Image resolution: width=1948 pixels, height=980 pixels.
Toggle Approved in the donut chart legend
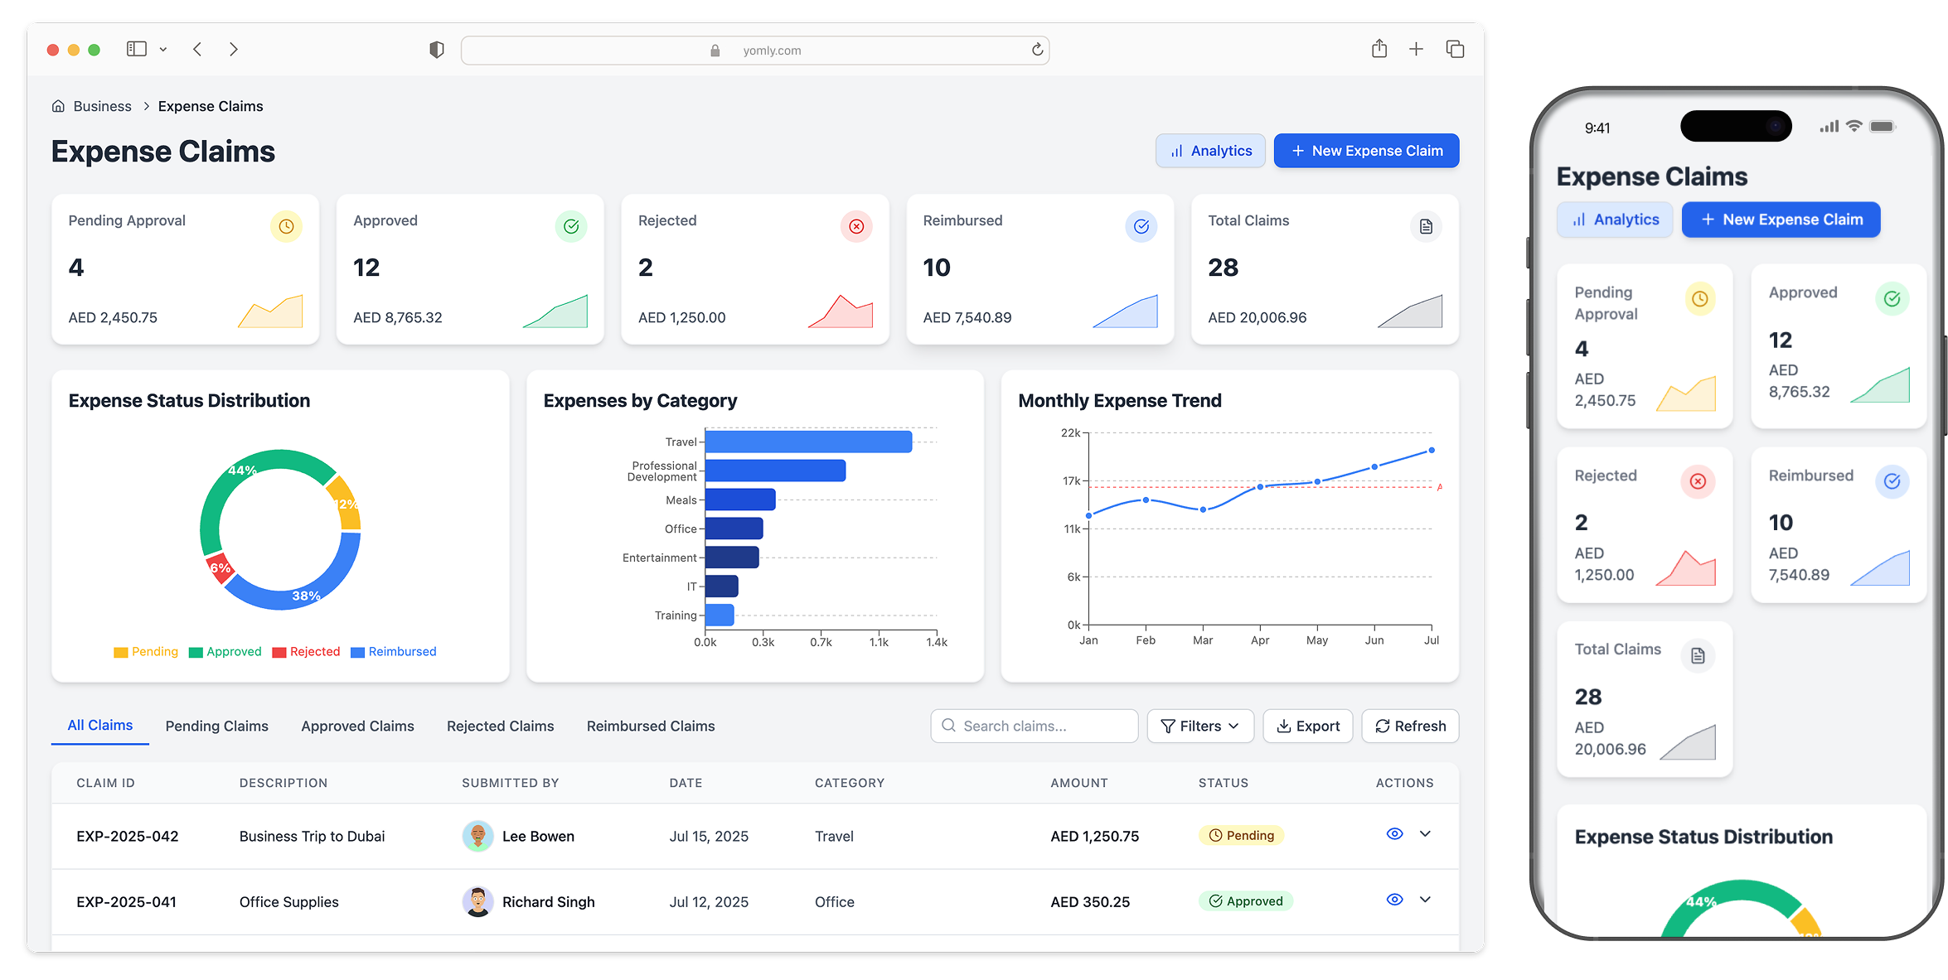[225, 652]
